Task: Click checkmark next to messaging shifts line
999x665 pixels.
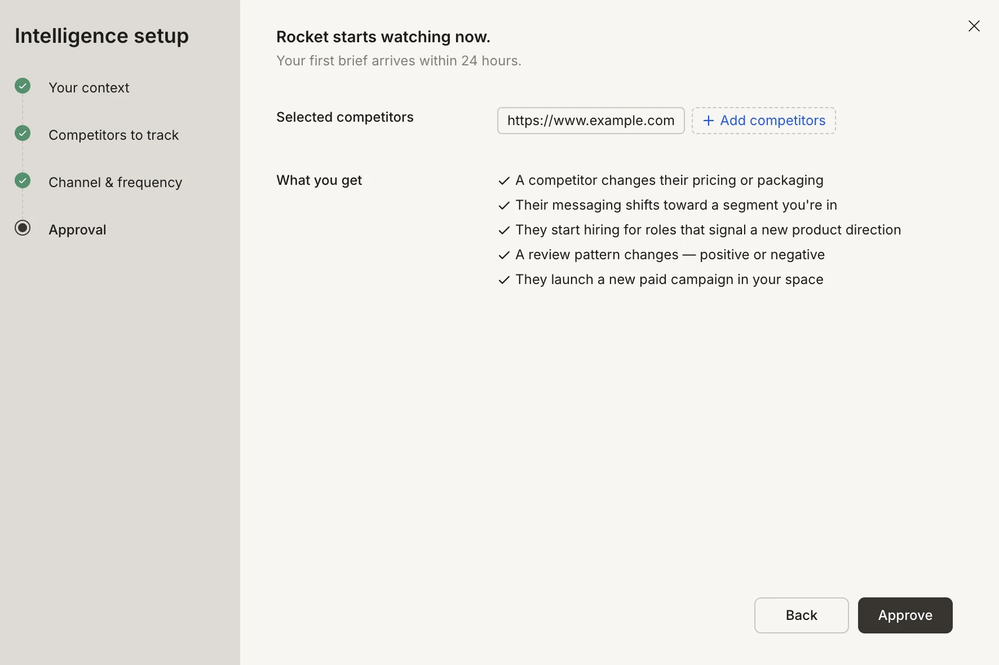Action: coord(504,206)
